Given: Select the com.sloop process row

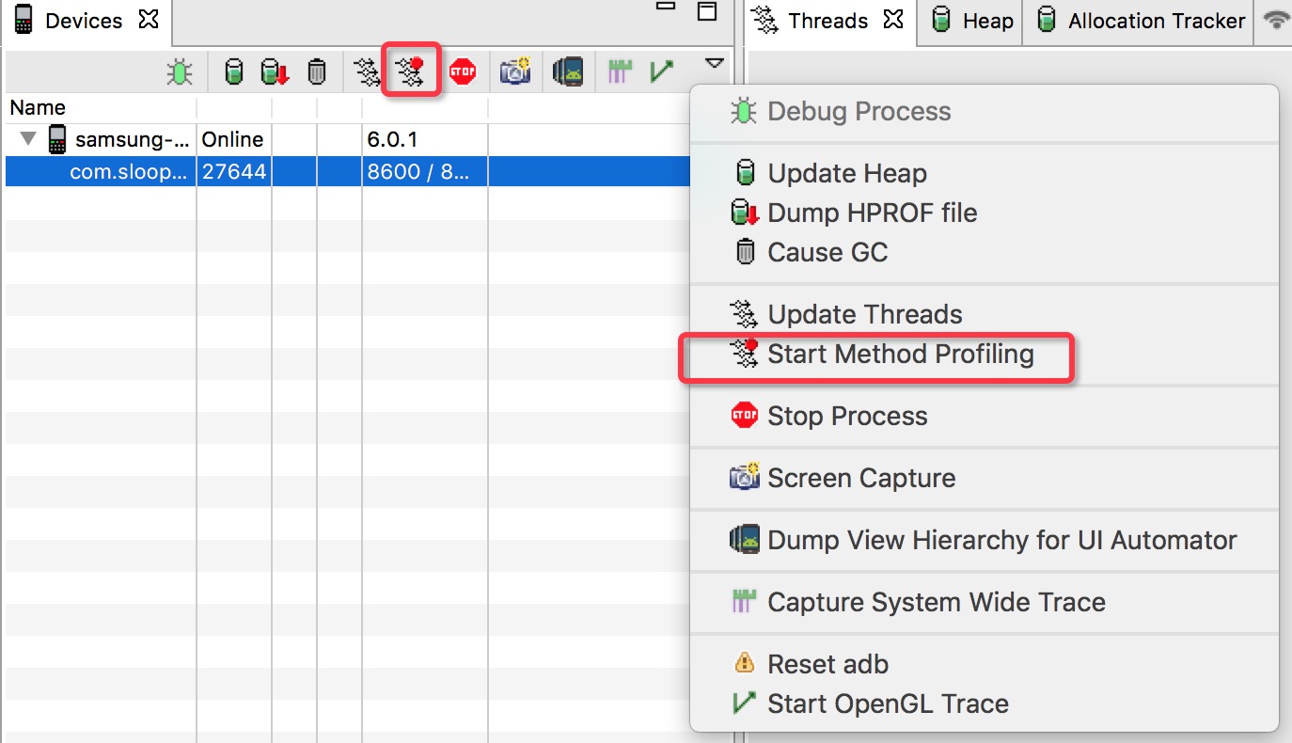Looking at the screenshot, I should 348,172.
